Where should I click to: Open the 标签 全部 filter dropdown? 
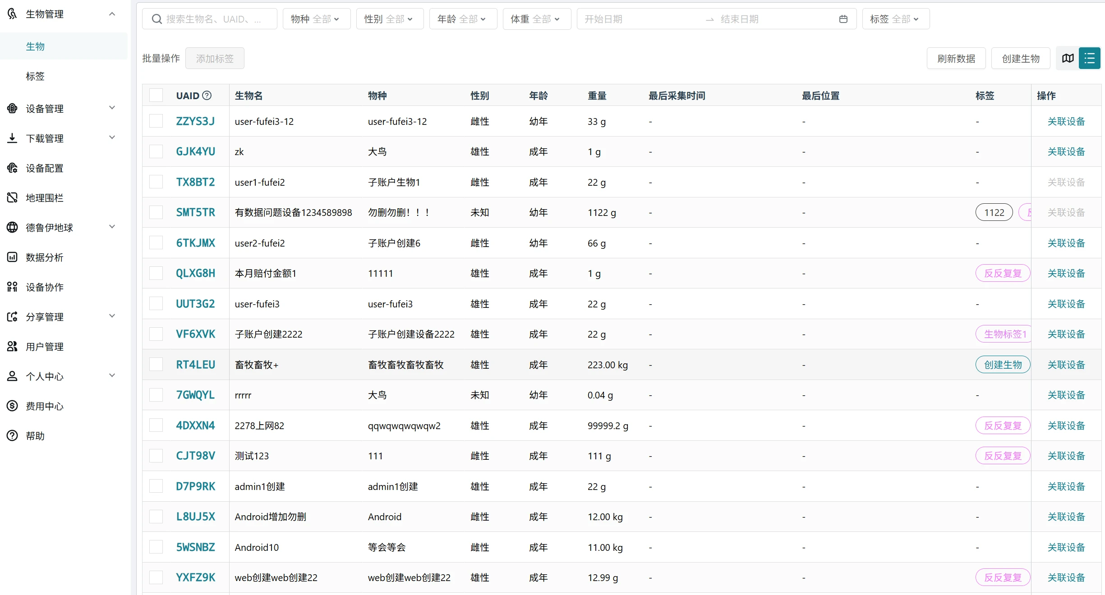coord(895,19)
